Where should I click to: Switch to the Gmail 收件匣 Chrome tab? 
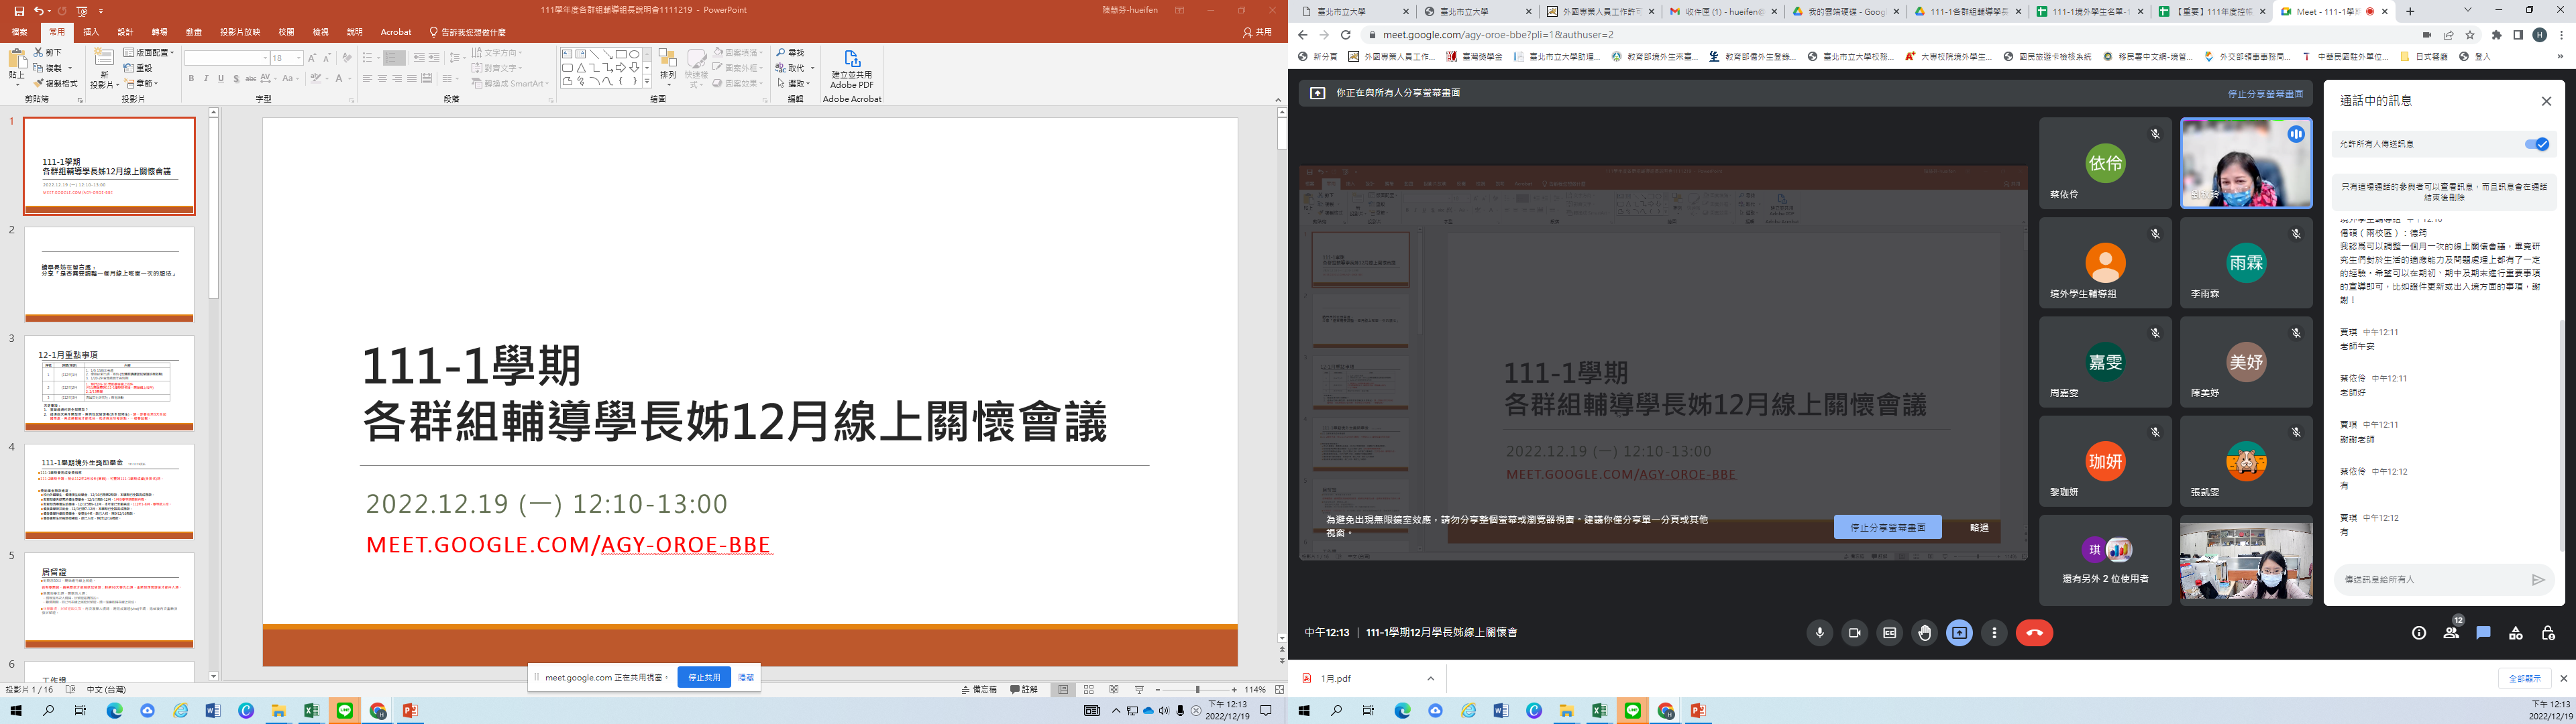pos(1718,12)
